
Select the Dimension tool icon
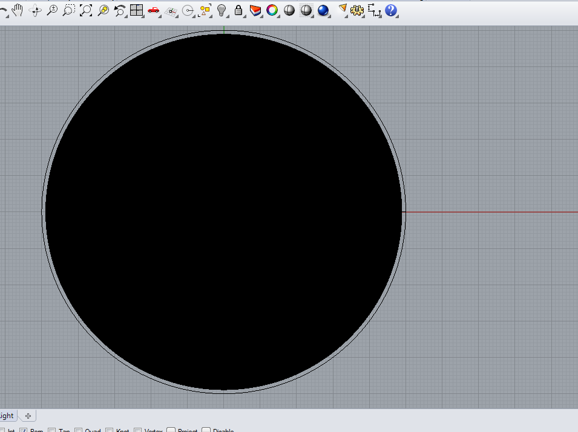coord(374,10)
